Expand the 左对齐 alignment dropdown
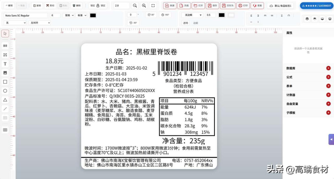 [x=40, y=23]
